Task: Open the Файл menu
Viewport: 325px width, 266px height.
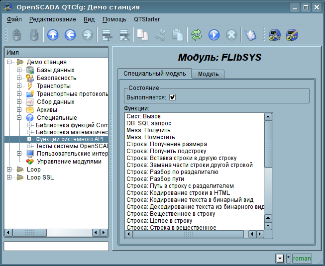Action: (x=14, y=19)
